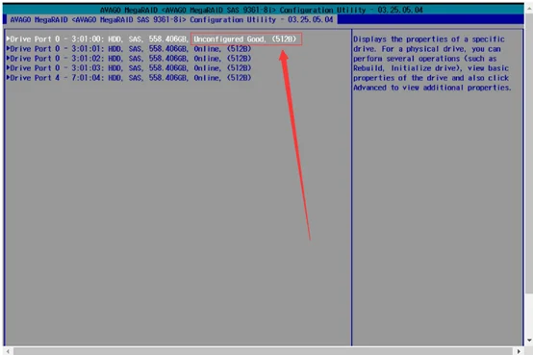
Task: Click 558.406GB capacity of drive 7:01:04
Action: pyautogui.click(x=168, y=78)
